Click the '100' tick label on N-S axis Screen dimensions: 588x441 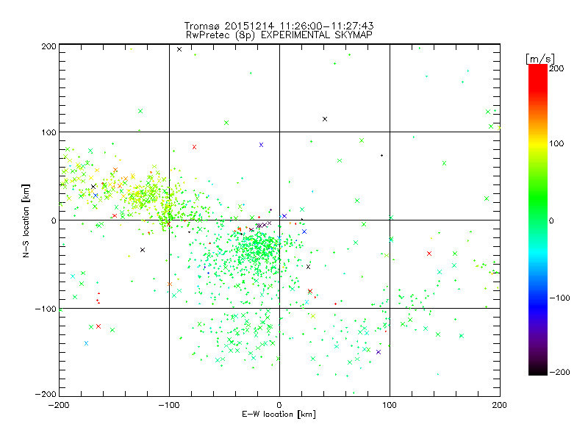coord(49,133)
